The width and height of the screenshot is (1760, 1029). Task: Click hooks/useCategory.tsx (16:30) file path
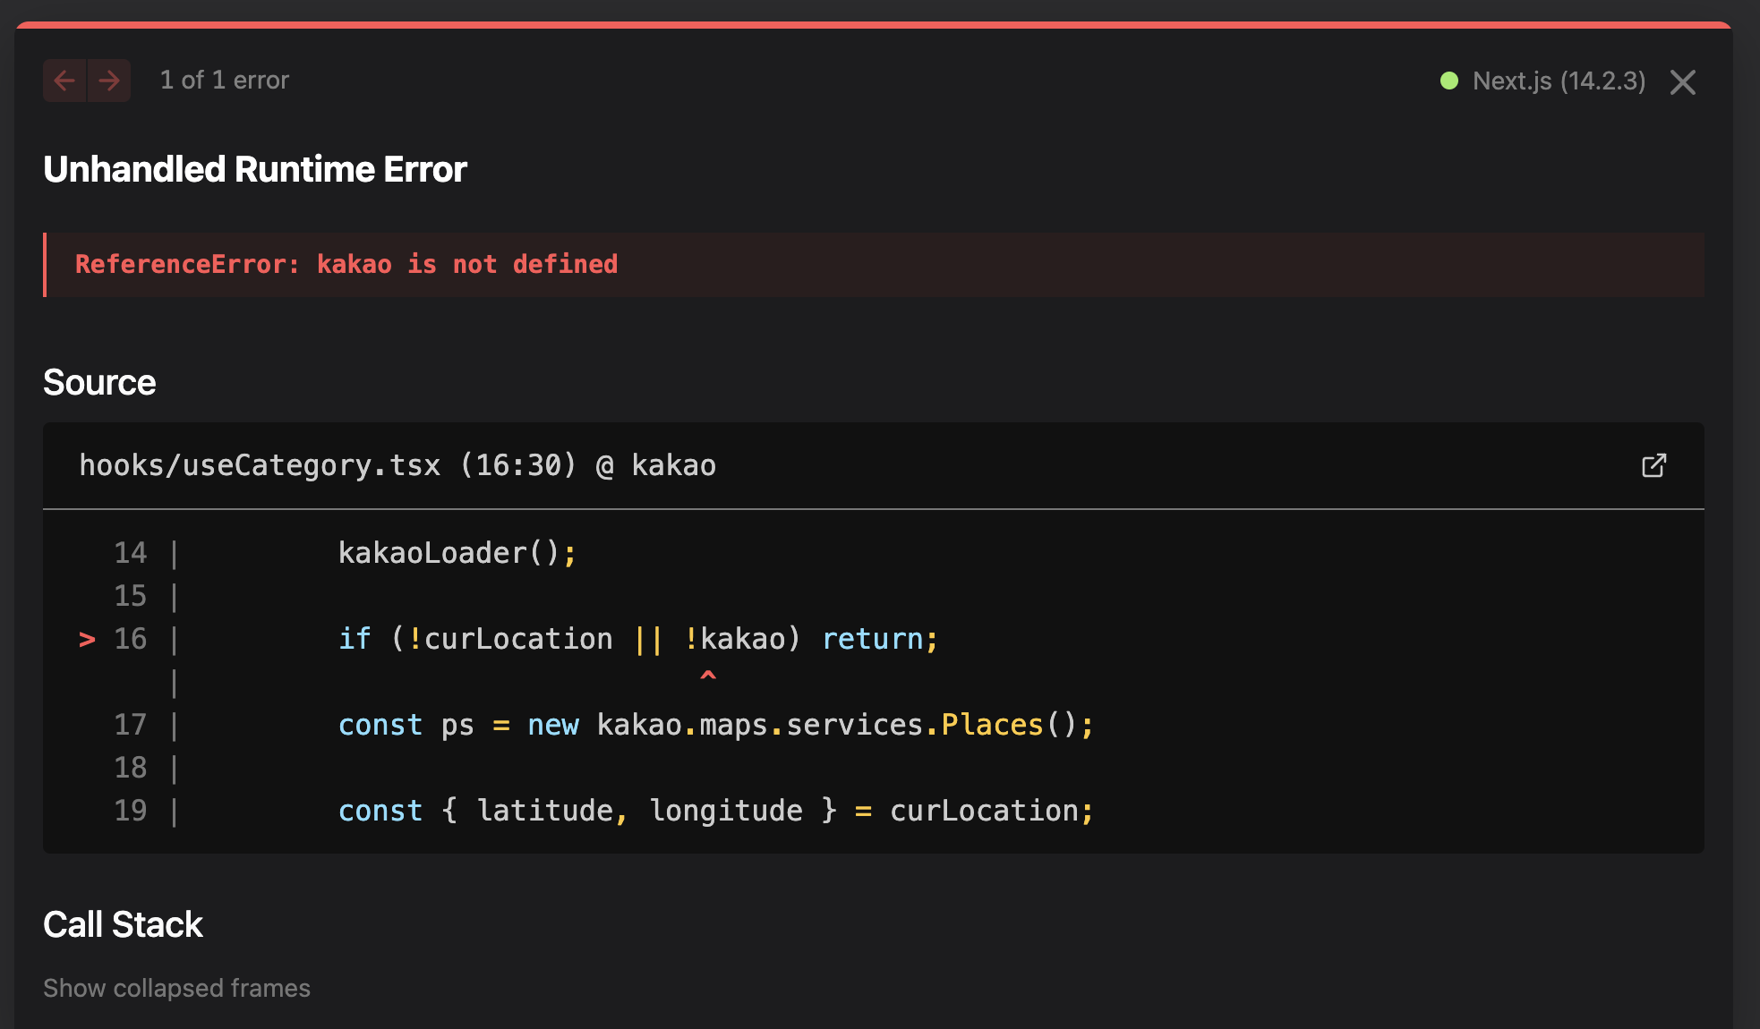click(x=397, y=465)
